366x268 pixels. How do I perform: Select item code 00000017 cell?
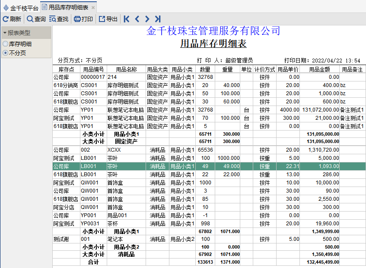[x=93, y=77]
